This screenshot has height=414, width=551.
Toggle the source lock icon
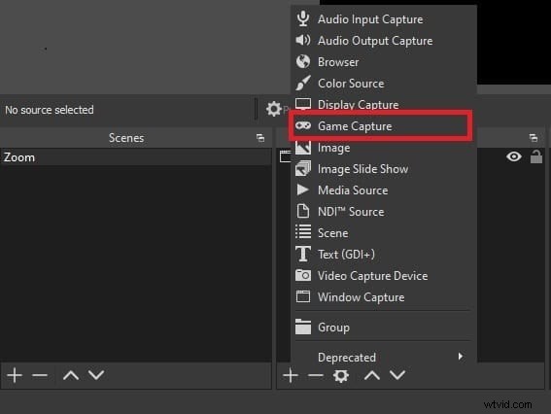pyautogui.click(x=535, y=156)
